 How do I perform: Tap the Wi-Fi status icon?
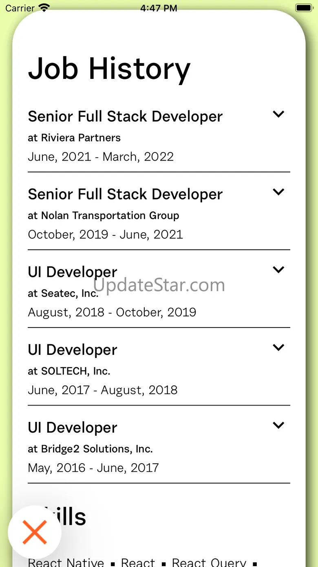coord(44,8)
